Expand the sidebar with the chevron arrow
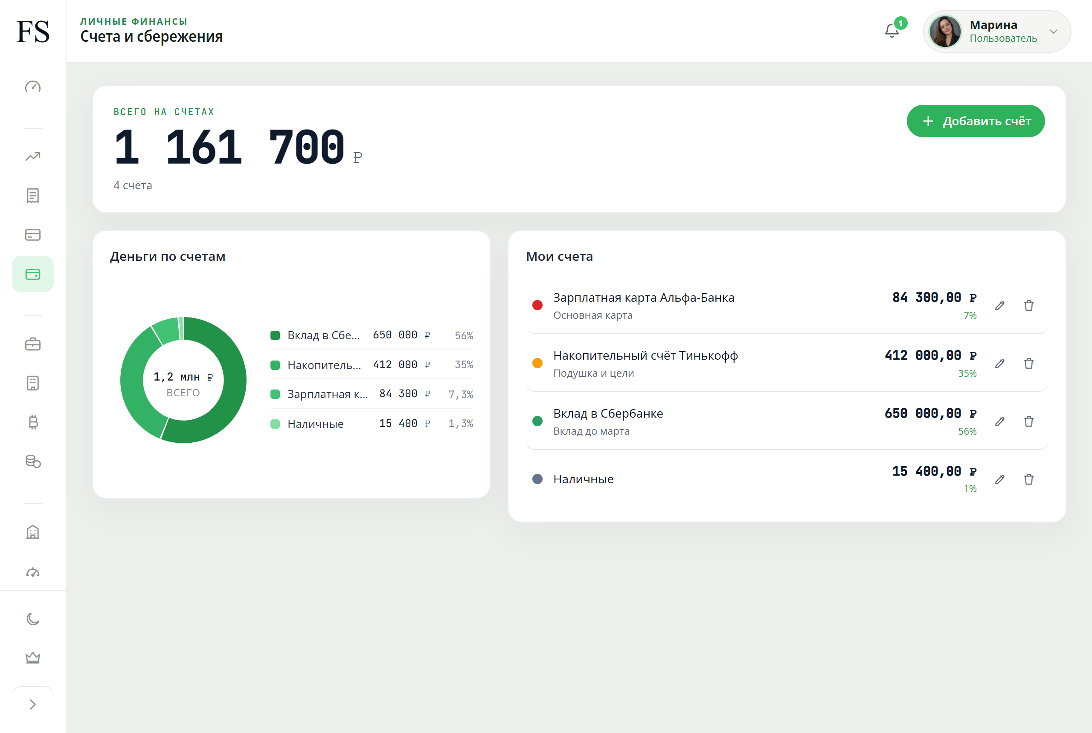Image resolution: width=1092 pixels, height=733 pixels. tap(33, 704)
